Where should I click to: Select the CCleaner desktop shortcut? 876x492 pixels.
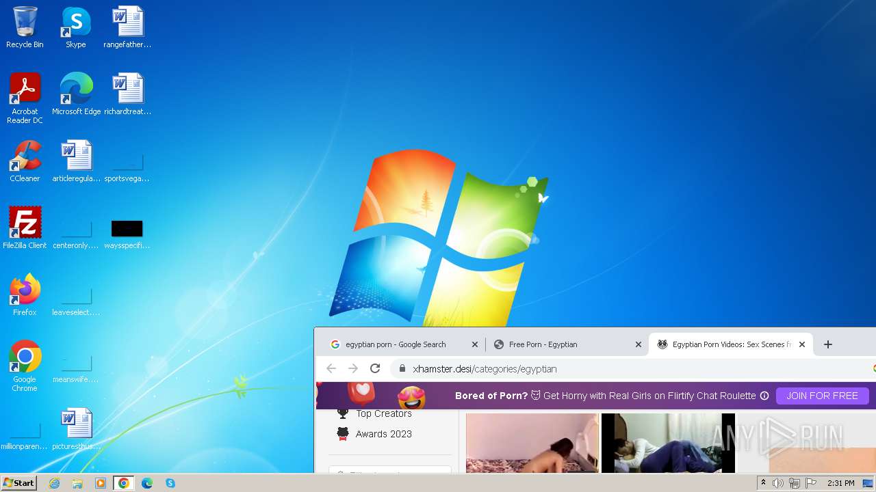click(x=25, y=161)
